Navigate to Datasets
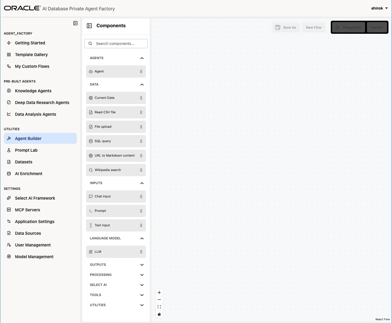The image size is (392, 323). click(x=40, y=162)
